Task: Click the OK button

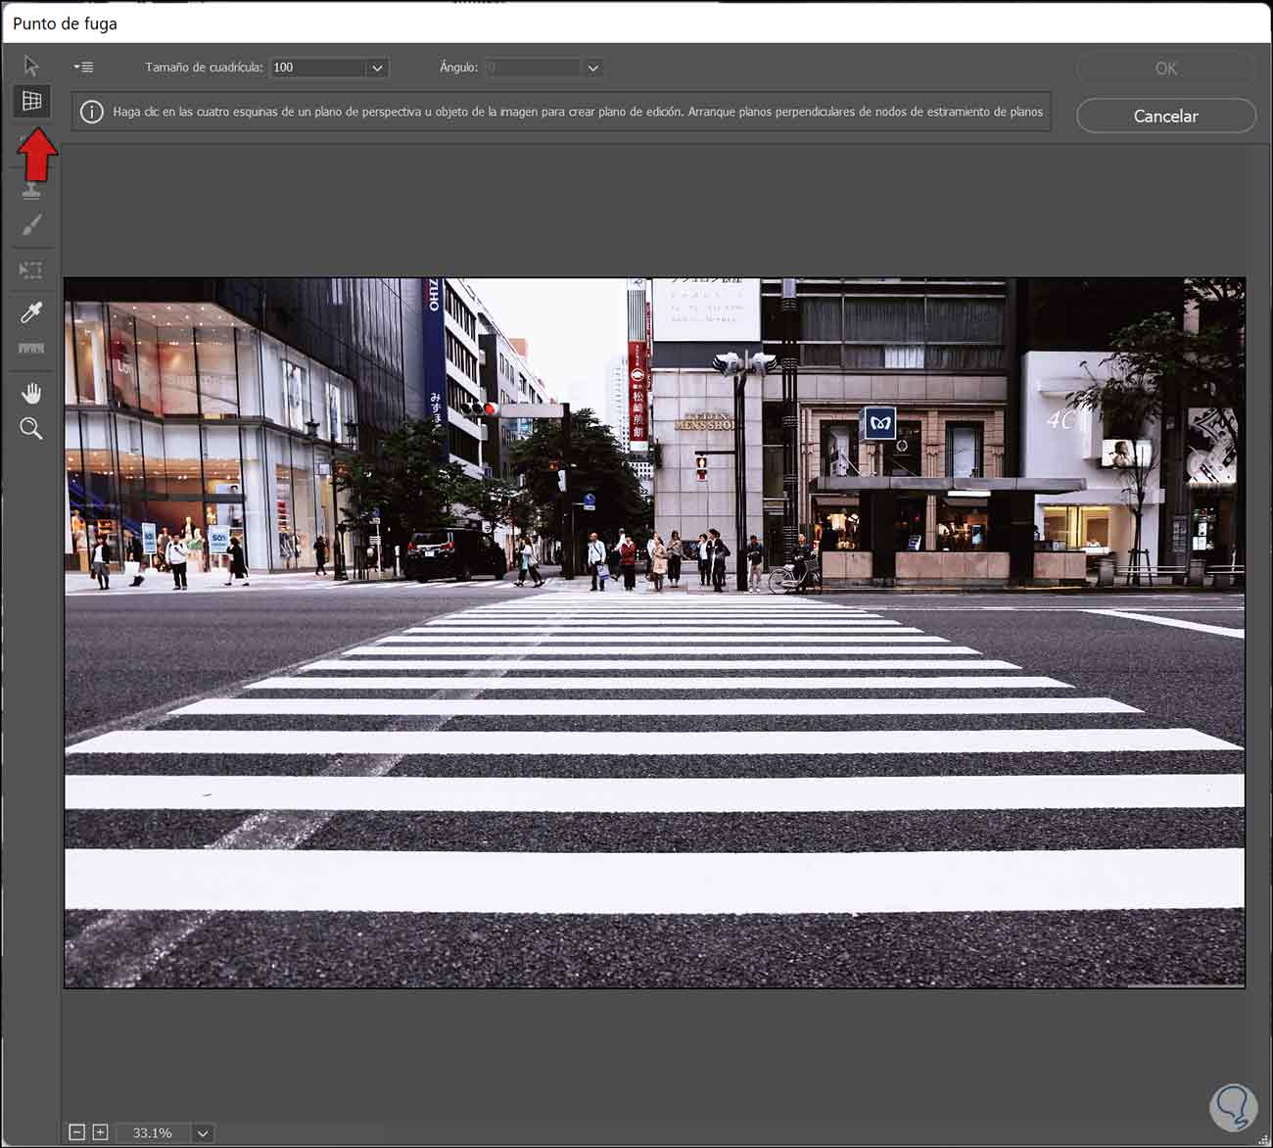Action: (1165, 68)
